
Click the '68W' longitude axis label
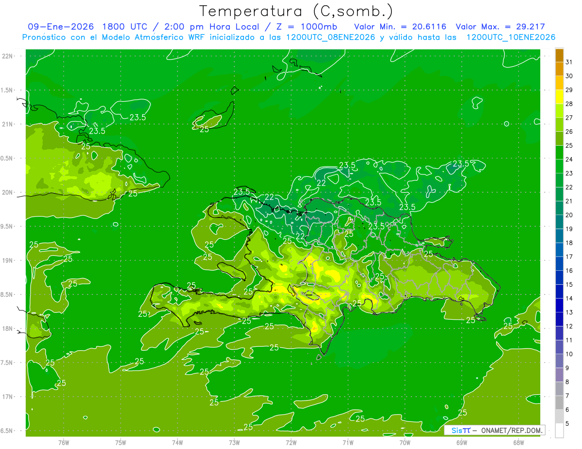click(518, 443)
